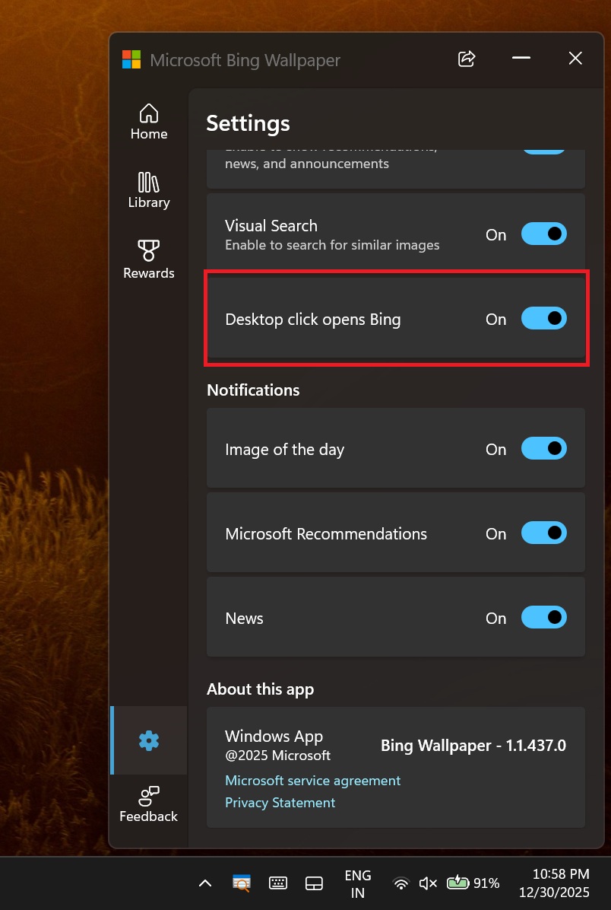Expand hidden icons in the system tray
Image resolution: width=611 pixels, height=910 pixels.
[x=204, y=883]
